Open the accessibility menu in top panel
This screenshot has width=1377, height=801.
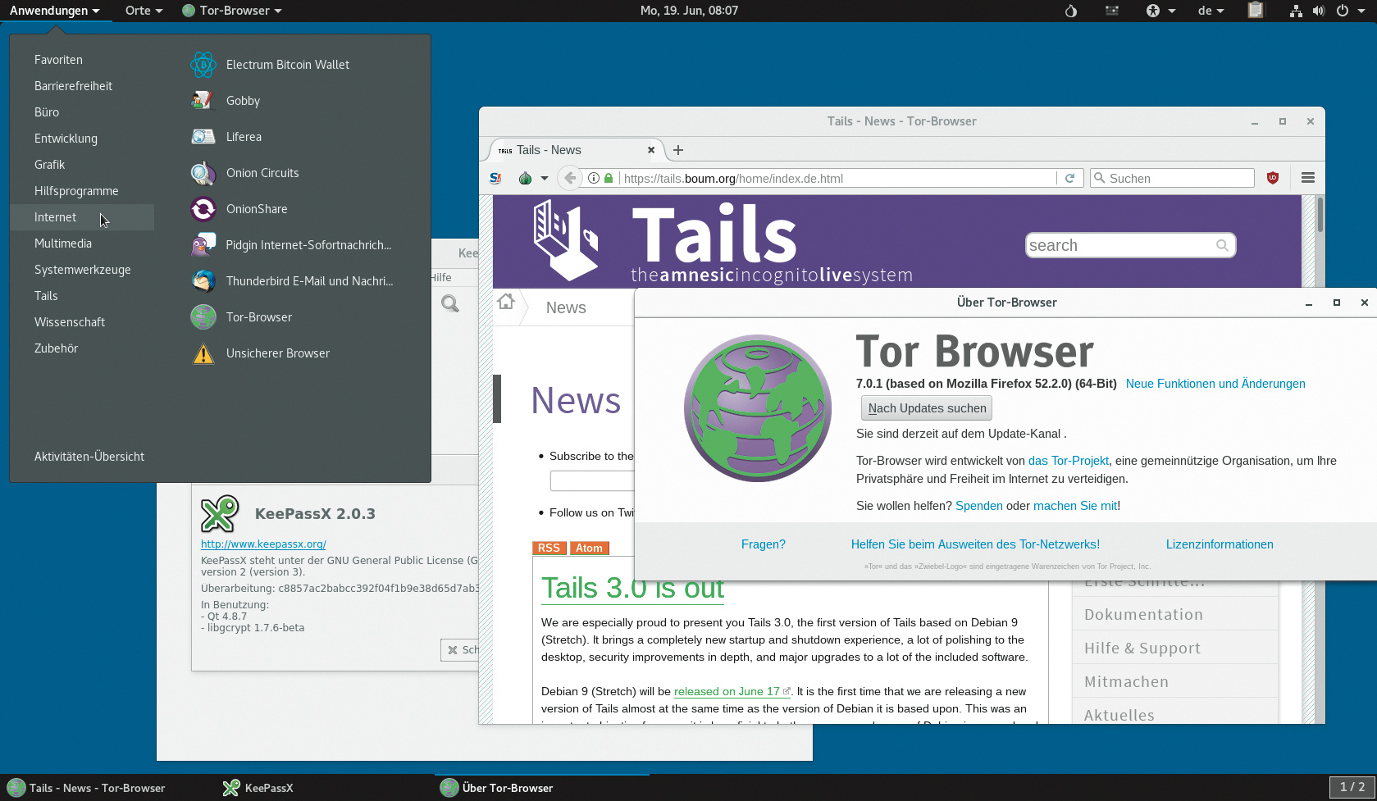coord(1160,11)
